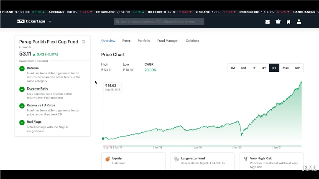Open the inbox tray icon in header
Viewport: 319px width, 179px height.
(268, 22)
